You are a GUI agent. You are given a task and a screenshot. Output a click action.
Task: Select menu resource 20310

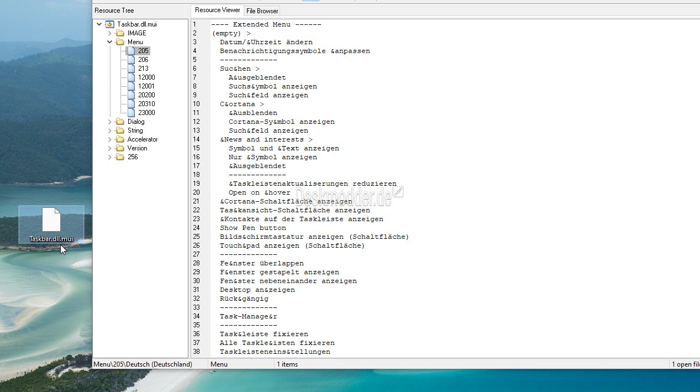pyautogui.click(x=146, y=104)
